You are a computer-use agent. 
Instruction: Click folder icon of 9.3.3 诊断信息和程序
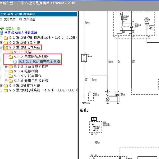pos(11,67)
